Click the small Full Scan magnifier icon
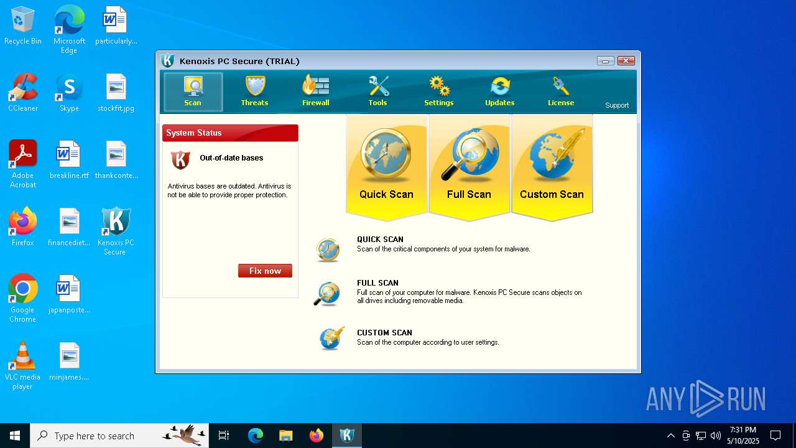 tap(327, 294)
